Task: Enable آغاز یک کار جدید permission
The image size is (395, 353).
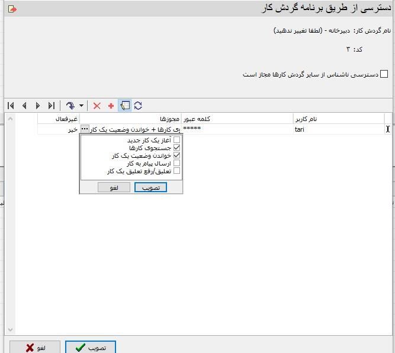Action: click(176, 140)
